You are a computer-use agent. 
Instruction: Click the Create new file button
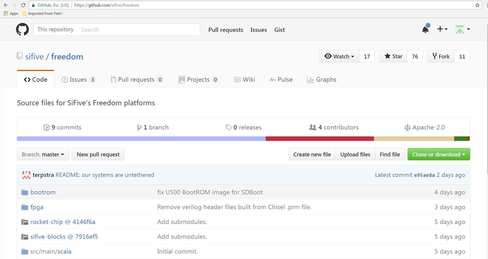(x=312, y=155)
